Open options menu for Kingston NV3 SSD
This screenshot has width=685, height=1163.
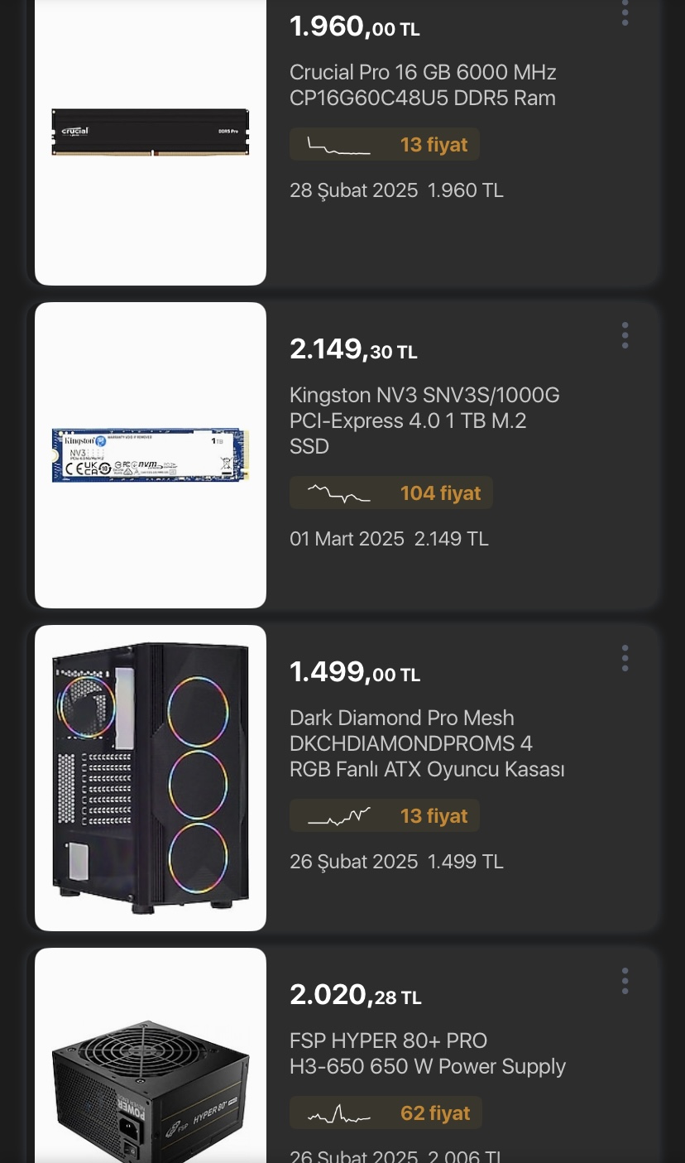click(x=625, y=335)
